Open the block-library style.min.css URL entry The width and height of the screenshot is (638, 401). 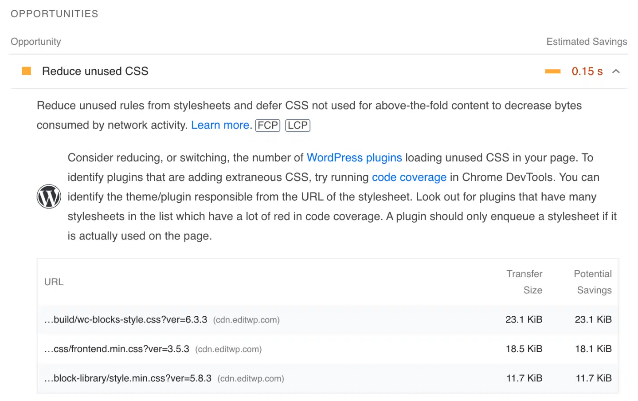[x=128, y=378]
